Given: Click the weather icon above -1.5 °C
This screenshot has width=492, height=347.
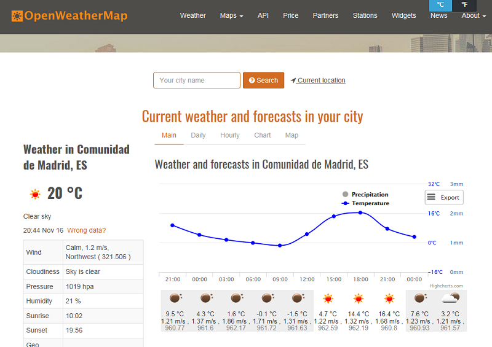Looking at the screenshot, I should [298, 298].
